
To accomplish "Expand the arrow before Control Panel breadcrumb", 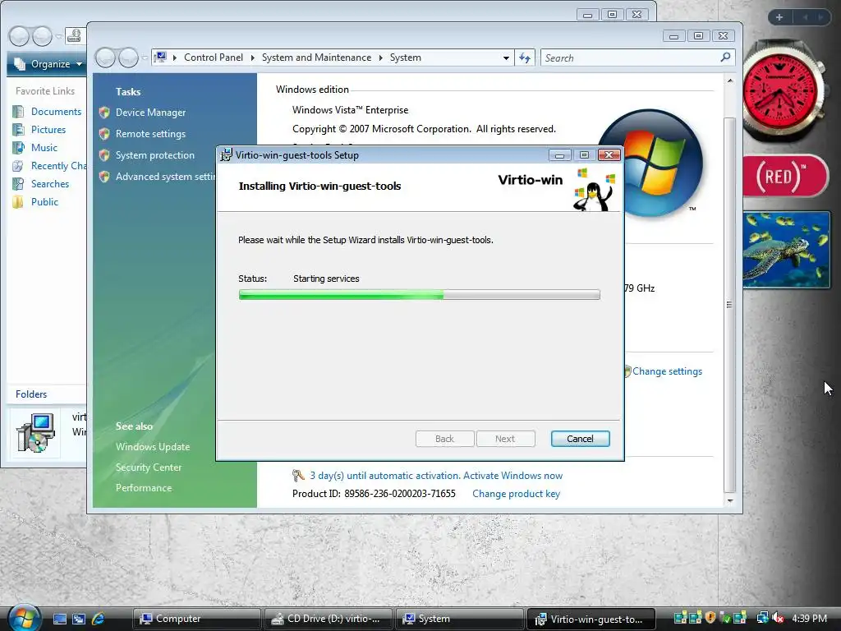I will [x=175, y=58].
